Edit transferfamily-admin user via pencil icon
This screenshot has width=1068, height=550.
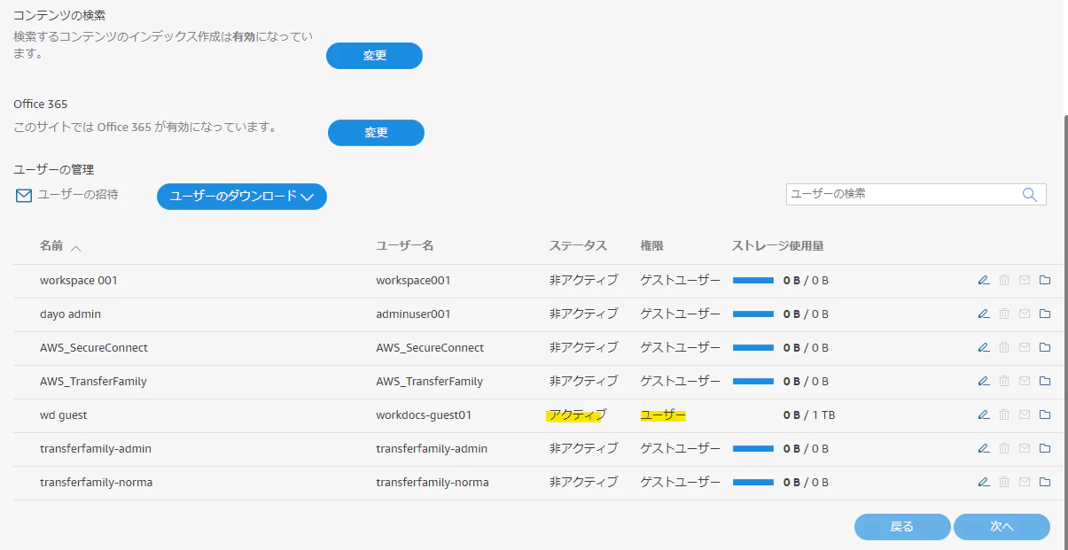click(x=983, y=448)
